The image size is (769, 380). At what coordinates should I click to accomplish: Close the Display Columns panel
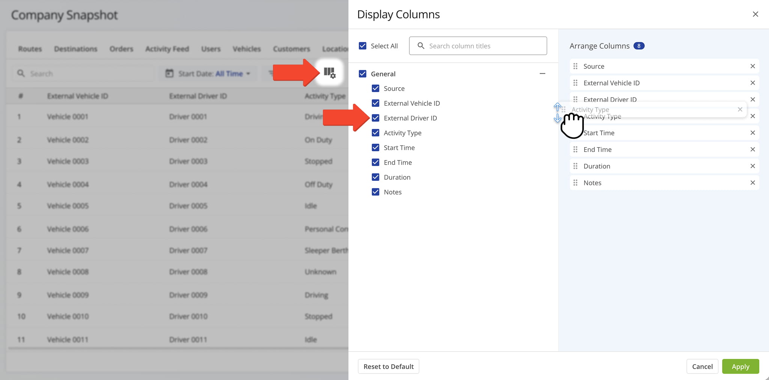[755, 14]
